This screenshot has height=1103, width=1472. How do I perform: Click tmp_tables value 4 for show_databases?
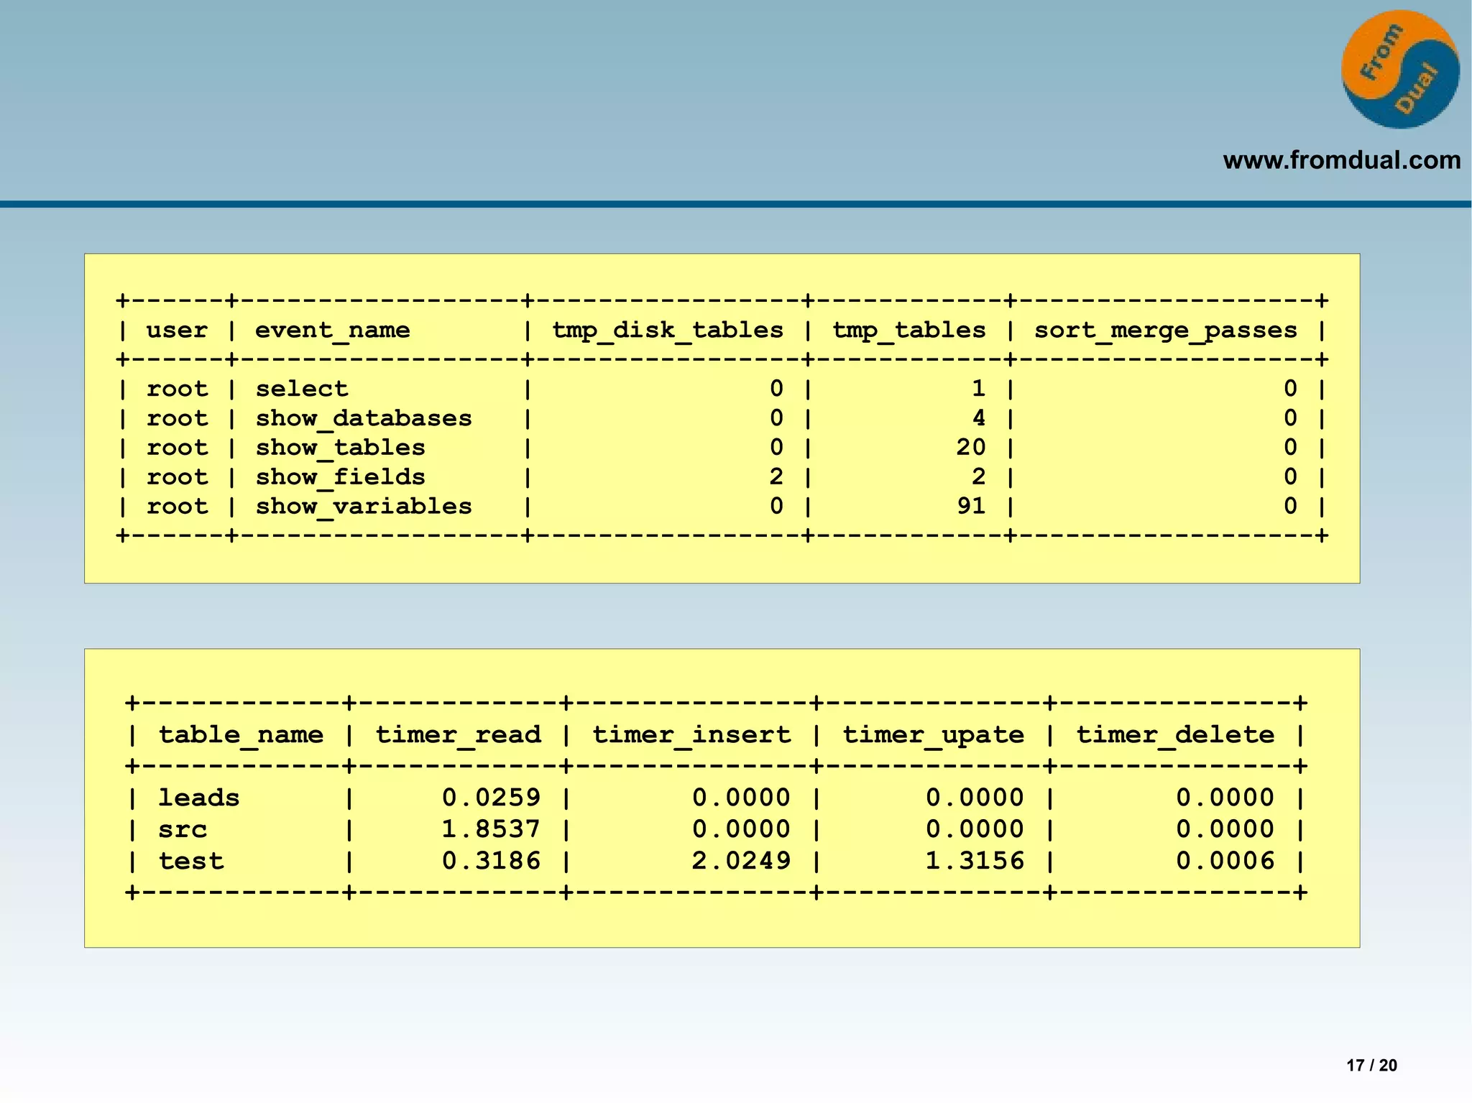[979, 417]
